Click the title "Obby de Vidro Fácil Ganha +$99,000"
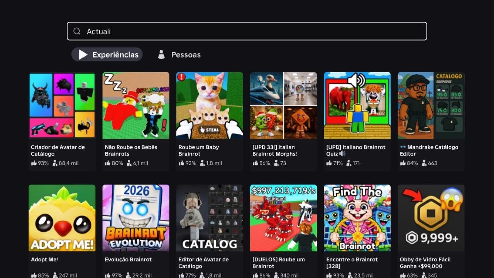The height and width of the screenshot is (278, 494). pyautogui.click(x=425, y=263)
